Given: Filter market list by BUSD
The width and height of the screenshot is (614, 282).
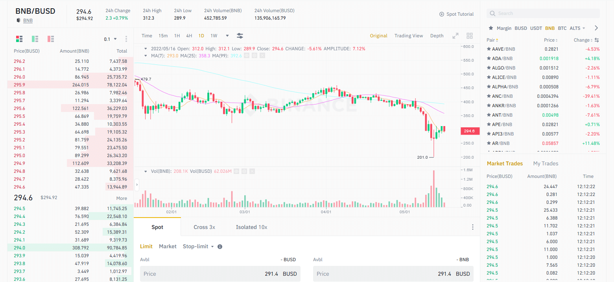Looking at the screenshot, I should pos(521,28).
